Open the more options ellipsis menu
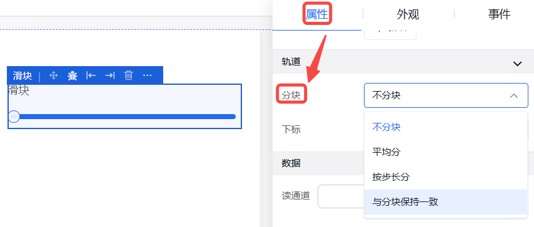 (x=147, y=75)
